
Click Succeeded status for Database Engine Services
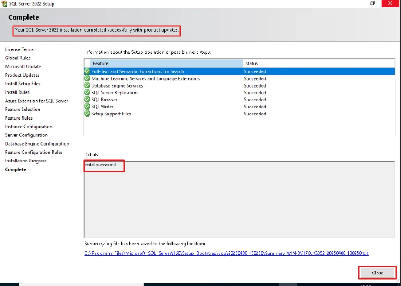click(255, 85)
